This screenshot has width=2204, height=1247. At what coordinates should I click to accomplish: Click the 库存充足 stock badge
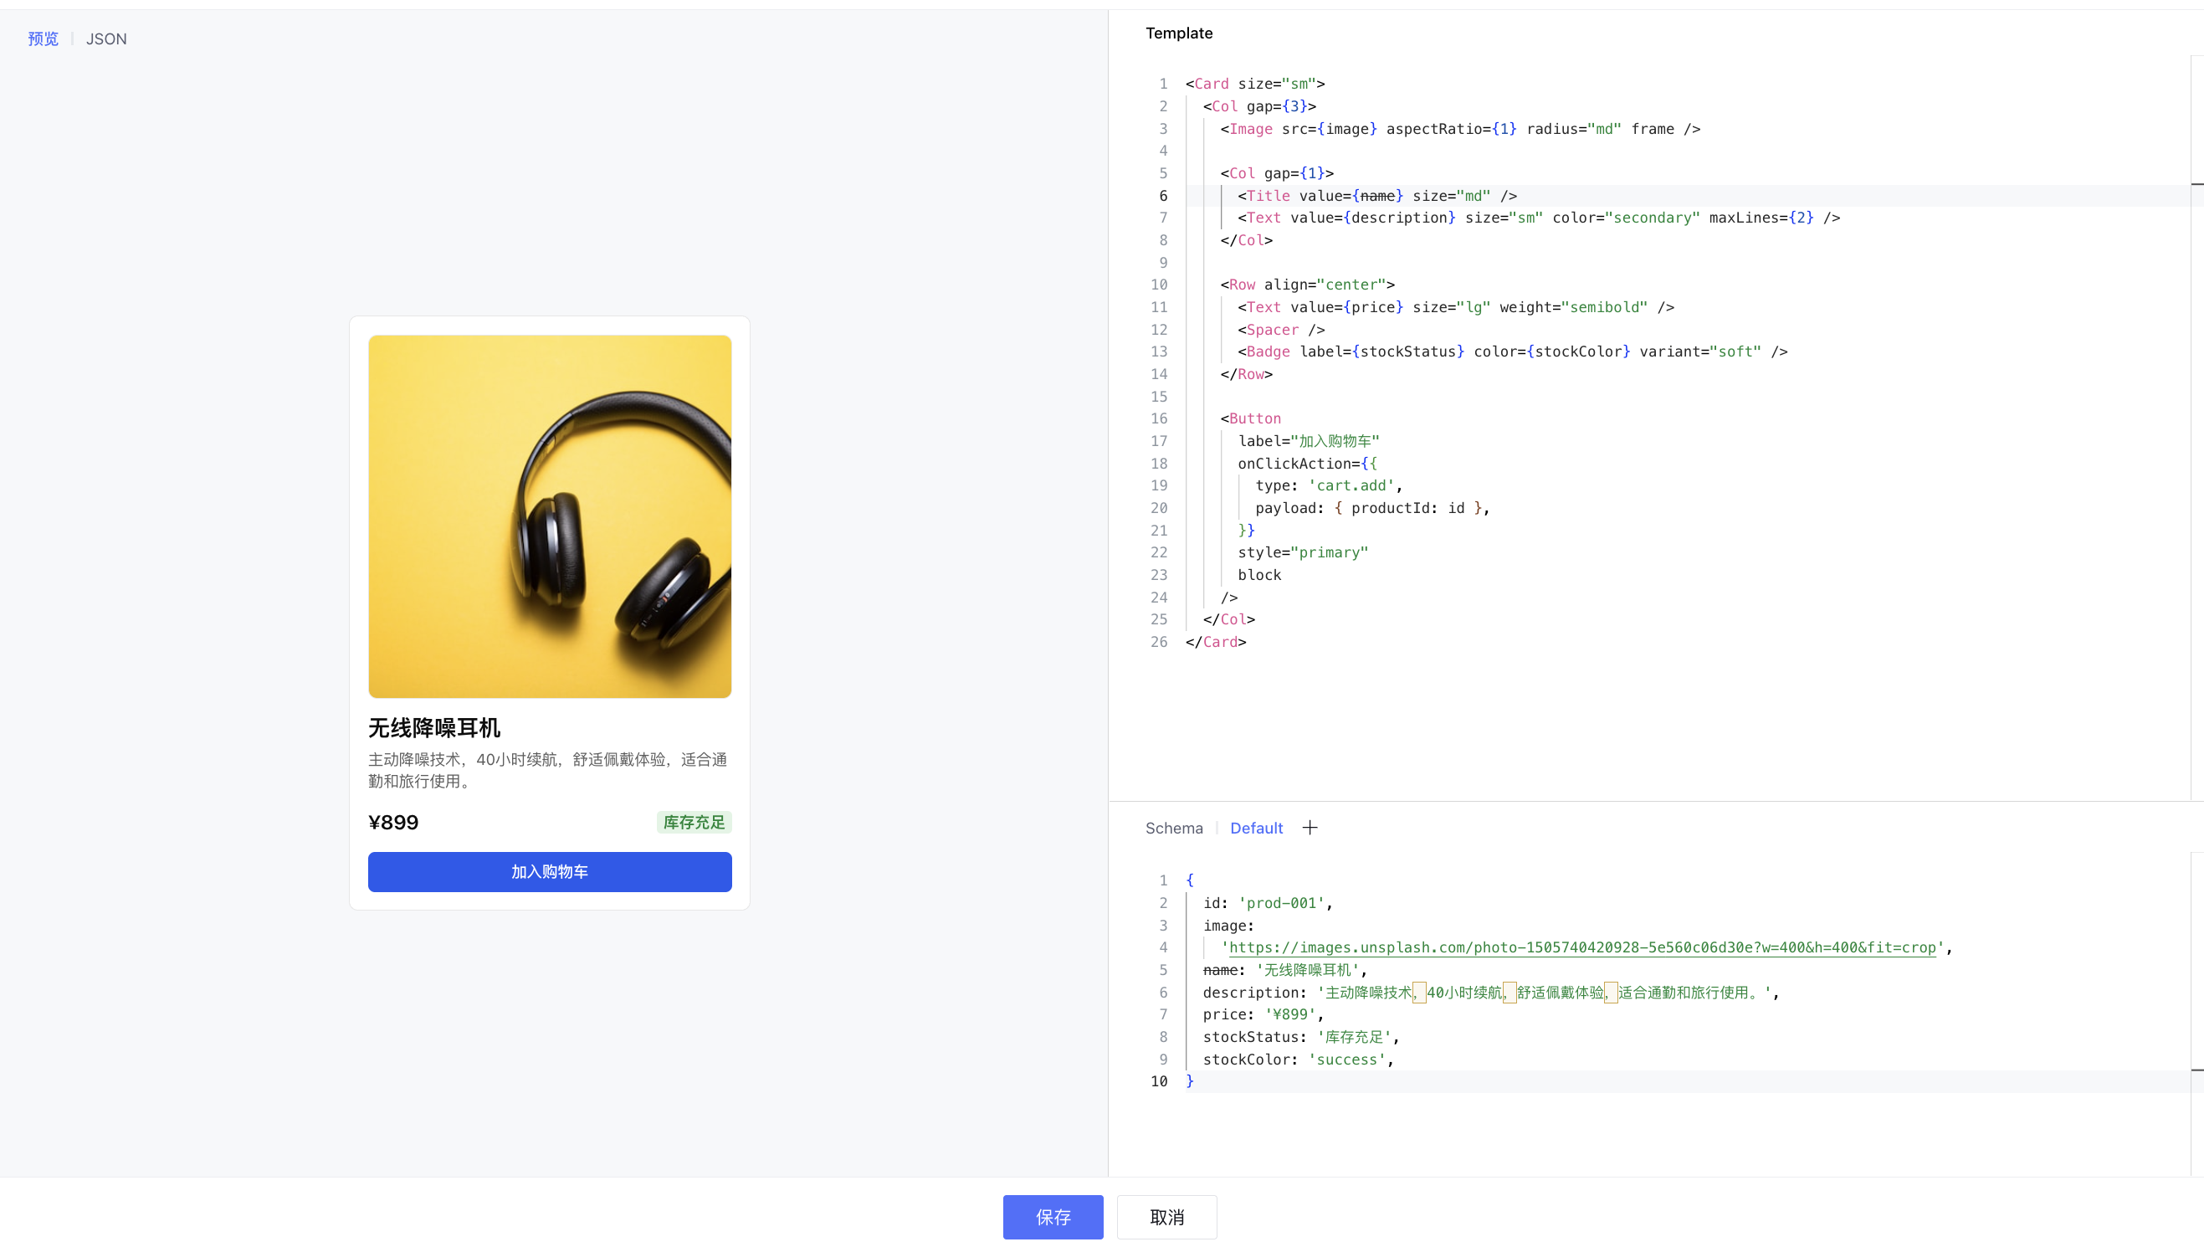[x=694, y=821]
